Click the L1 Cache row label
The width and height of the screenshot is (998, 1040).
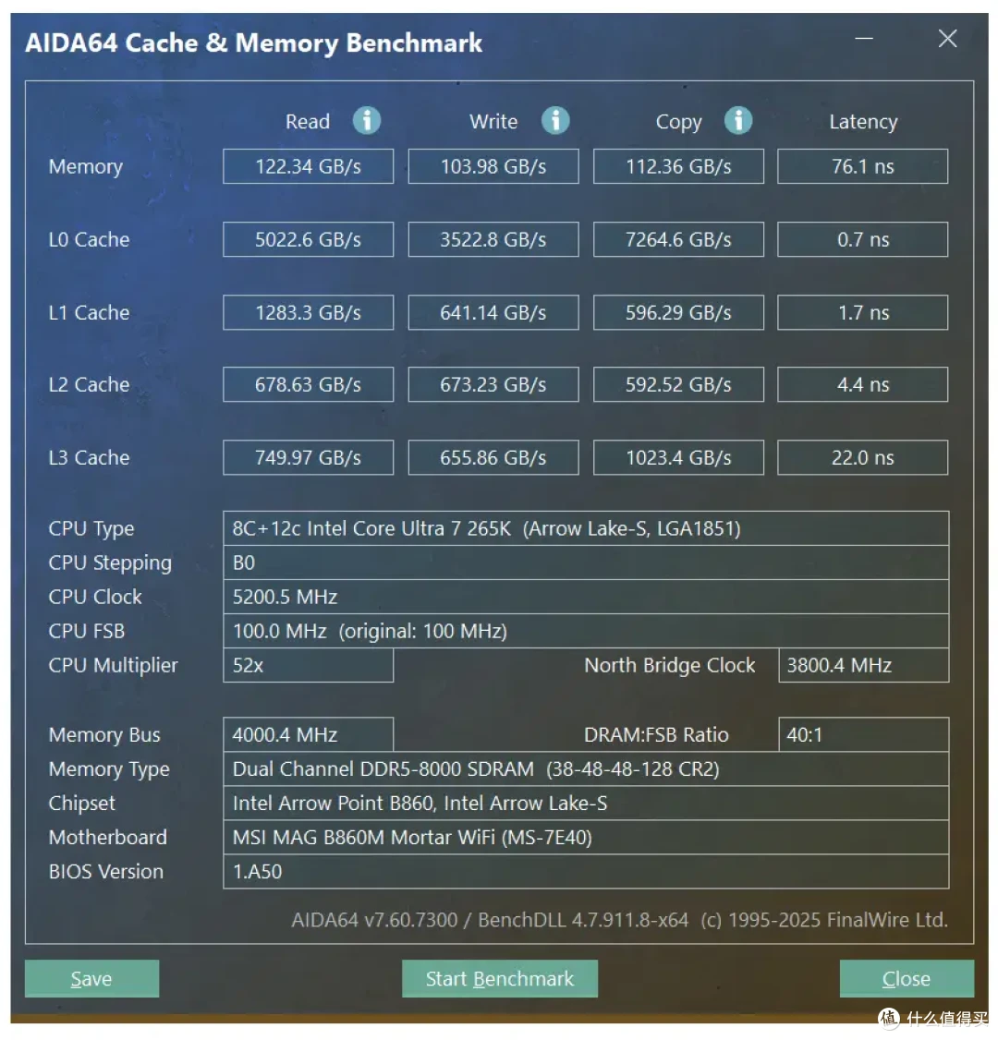(x=89, y=312)
